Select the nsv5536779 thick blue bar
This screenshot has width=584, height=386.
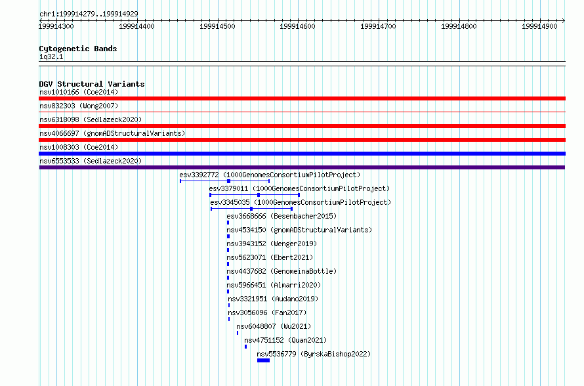(x=263, y=360)
